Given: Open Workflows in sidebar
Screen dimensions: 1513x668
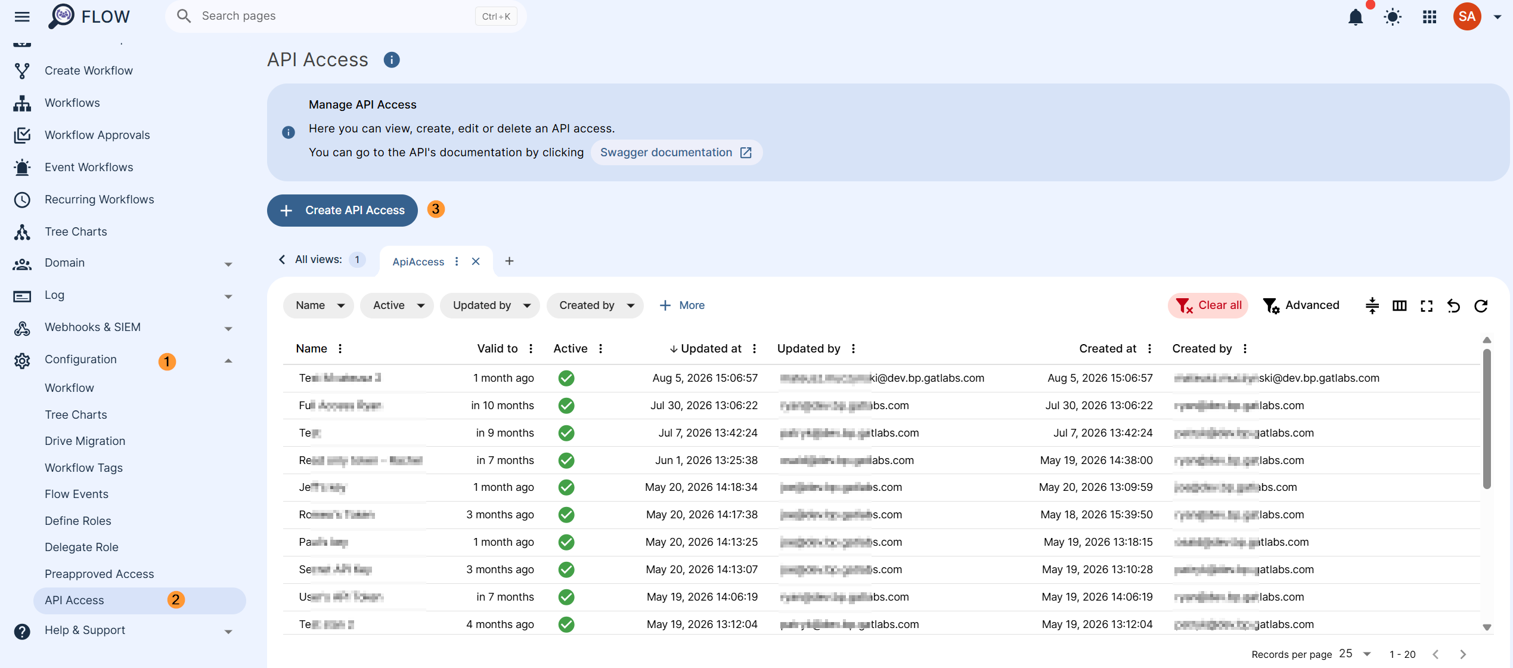Looking at the screenshot, I should click(72, 103).
